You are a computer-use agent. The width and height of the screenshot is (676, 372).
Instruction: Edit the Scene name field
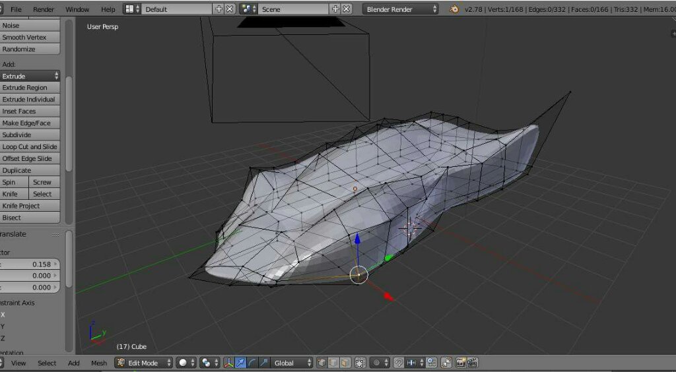[294, 9]
